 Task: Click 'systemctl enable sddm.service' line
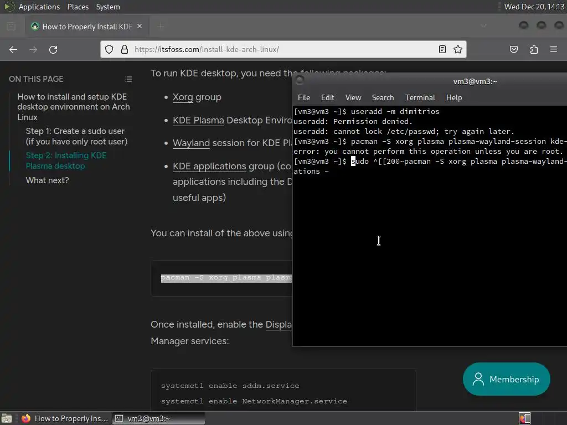tap(230, 386)
